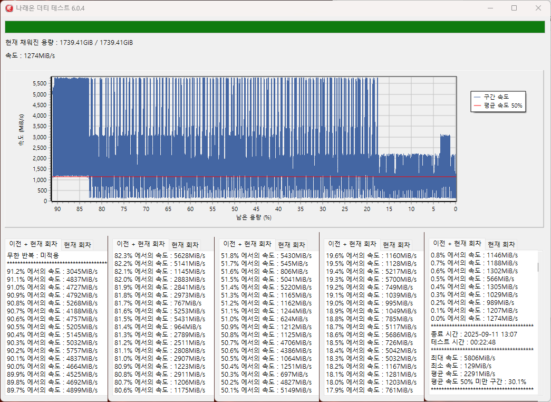The height and width of the screenshot is (402, 551).
Task: Click the 90.2% 에서의 속도 5757MiB/s row
Action: point(52,351)
